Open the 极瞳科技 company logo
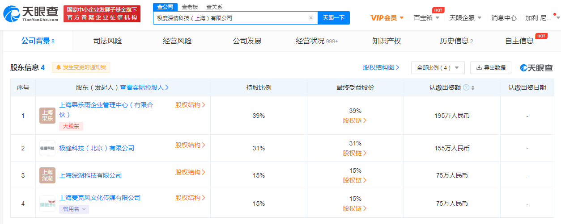Image resolution: width=561 pixels, height=224 pixels. coord(47,148)
